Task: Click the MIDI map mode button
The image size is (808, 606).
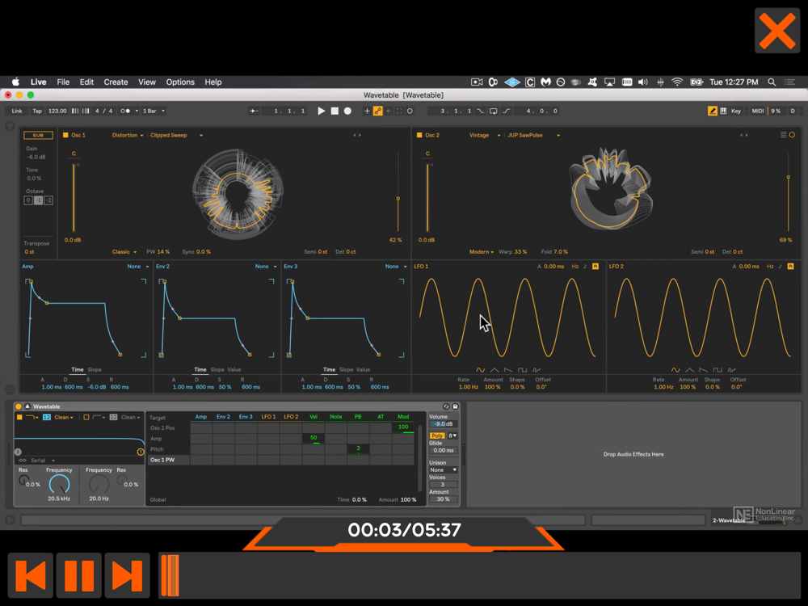Action: [x=758, y=111]
